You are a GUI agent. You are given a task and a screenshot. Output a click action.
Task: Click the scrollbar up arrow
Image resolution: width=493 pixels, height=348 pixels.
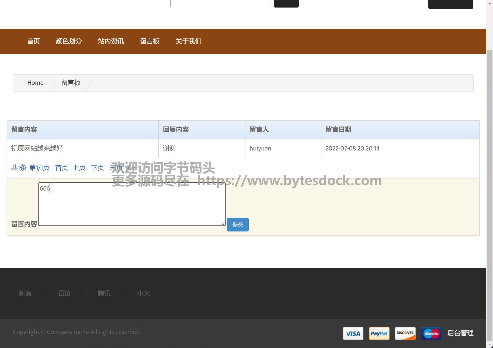(489, 3)
